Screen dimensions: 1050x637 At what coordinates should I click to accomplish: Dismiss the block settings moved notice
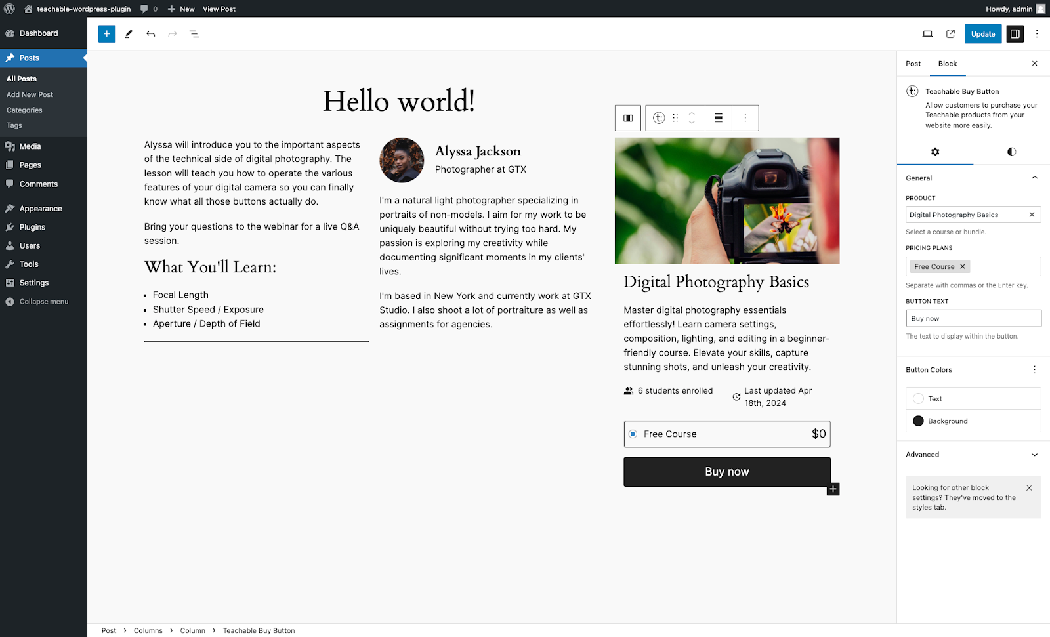(x=1029, y=488)
